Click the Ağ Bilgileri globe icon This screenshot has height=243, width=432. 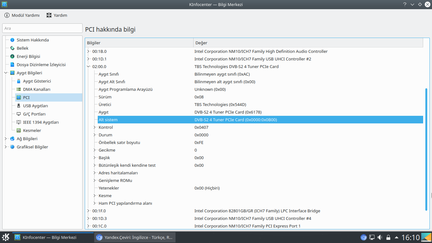12,139
